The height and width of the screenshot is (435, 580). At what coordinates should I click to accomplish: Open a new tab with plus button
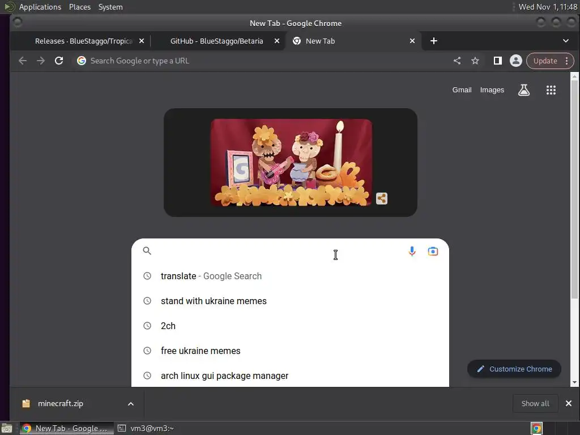pyautogui.click(x=434, y=41)
